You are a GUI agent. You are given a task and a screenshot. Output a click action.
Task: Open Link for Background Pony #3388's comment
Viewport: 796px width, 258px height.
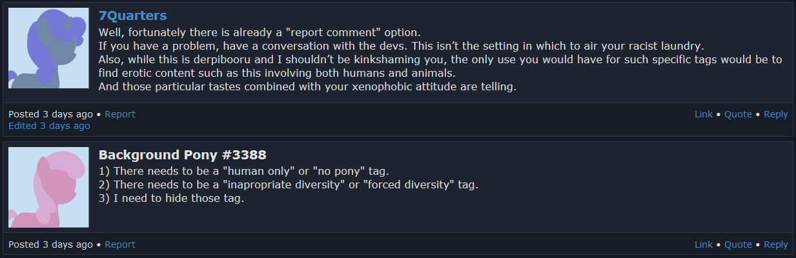tap(703, 244)
